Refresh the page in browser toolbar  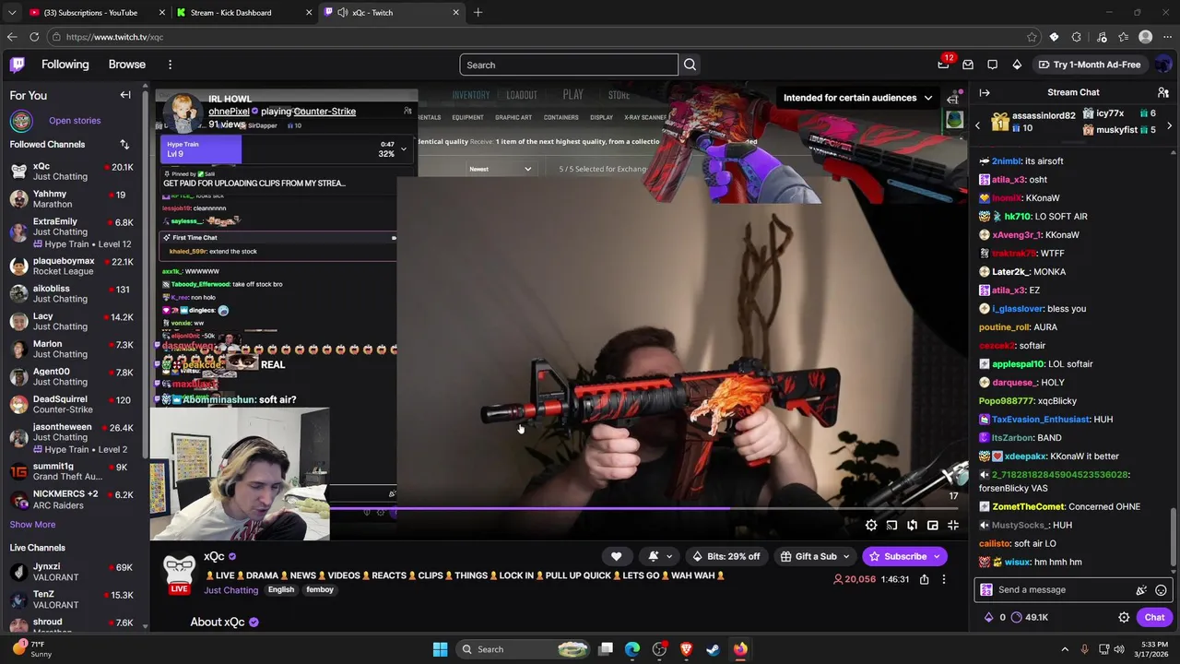click(34, 37)
